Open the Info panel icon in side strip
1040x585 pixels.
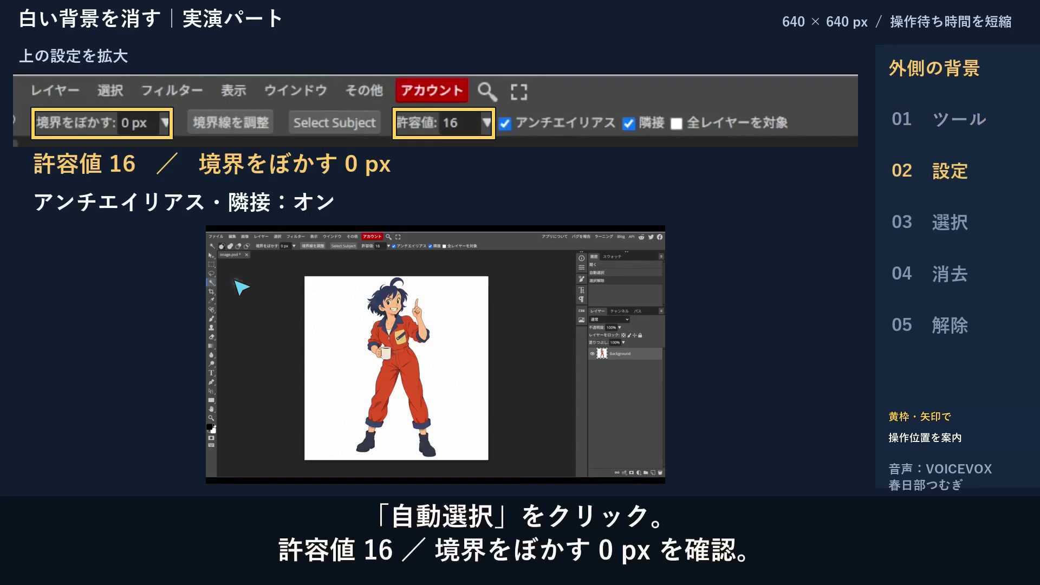[582, 258]
